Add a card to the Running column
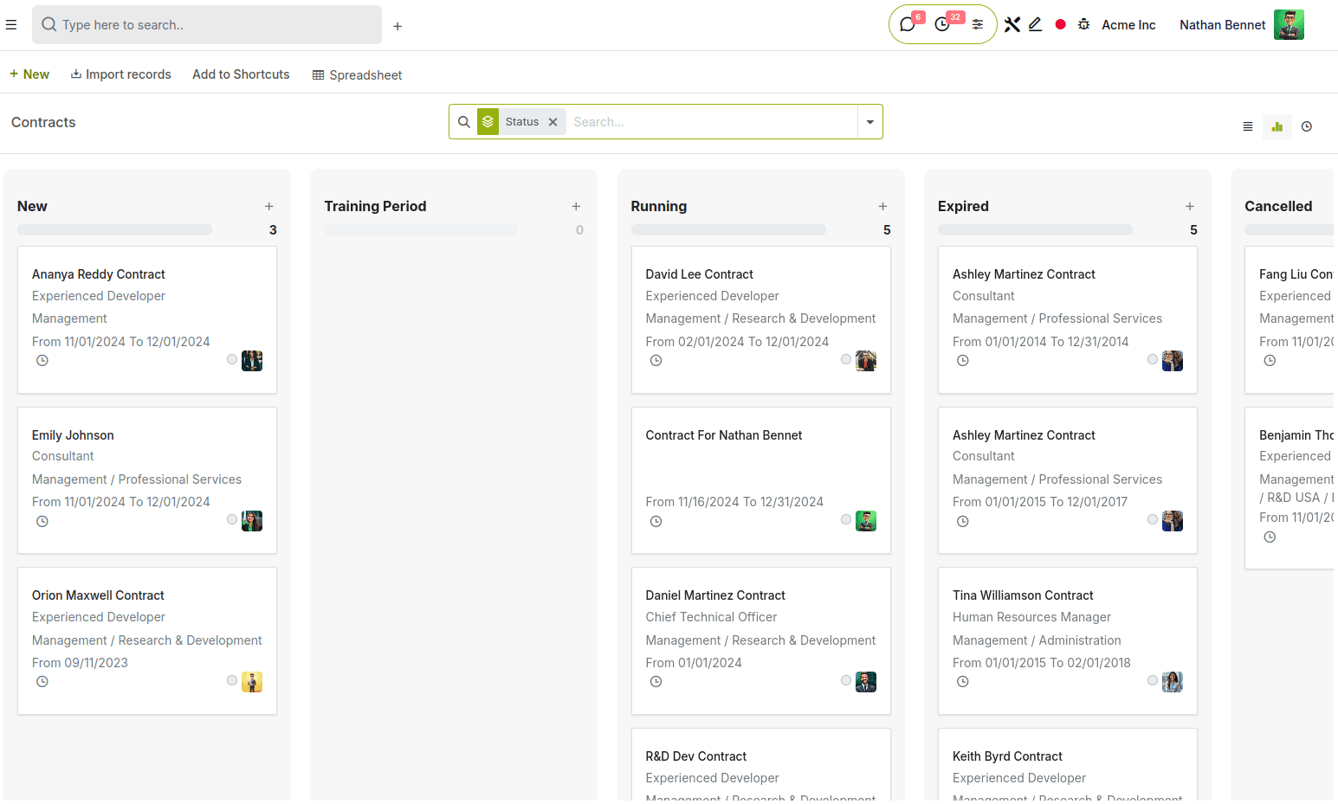The height and width of the screenshot is (804, 1338). pos(882,206)
